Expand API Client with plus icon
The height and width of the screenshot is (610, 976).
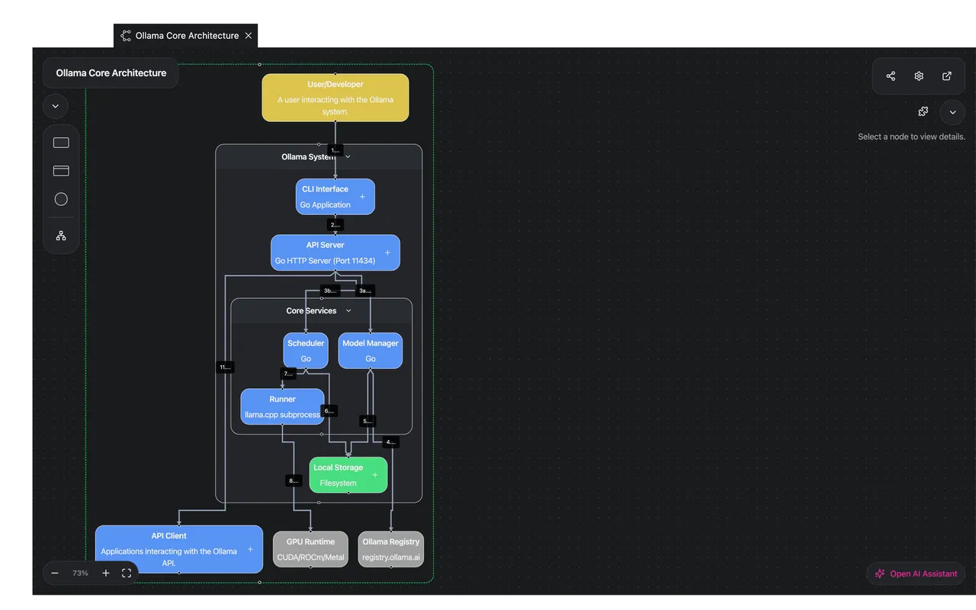pyautogui.click(x=250, y=550)
